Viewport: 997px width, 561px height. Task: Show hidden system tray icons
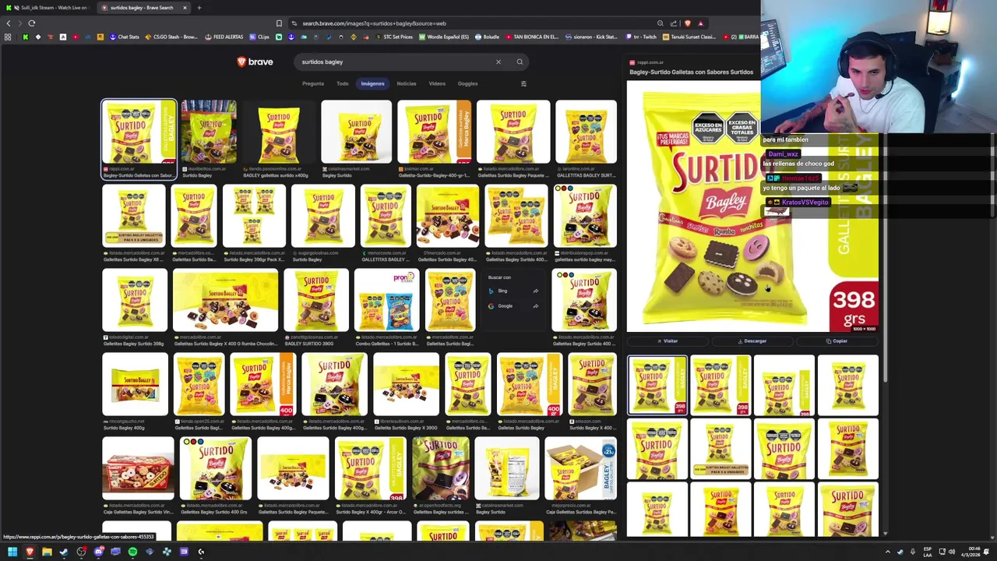[887, 552]
